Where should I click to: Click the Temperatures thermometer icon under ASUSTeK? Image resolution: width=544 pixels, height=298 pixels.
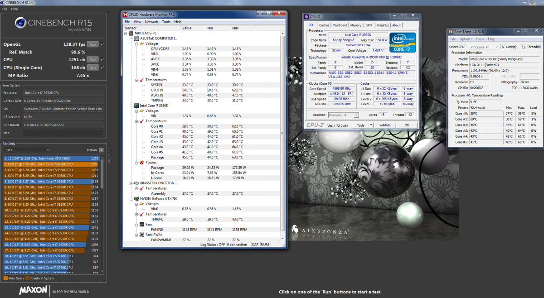[142, 80]
